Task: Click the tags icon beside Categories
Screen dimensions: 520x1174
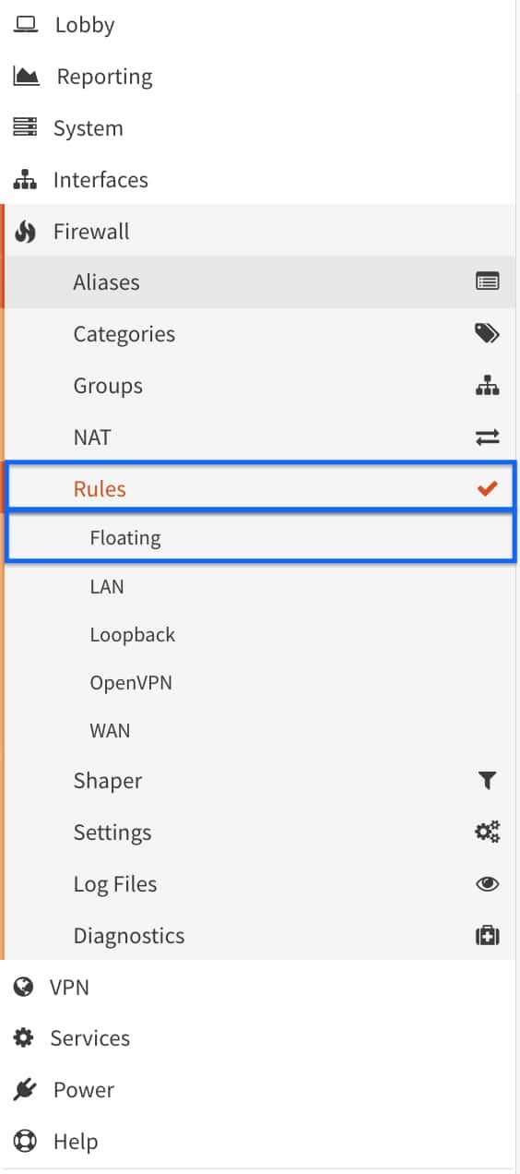Action: pyautogui.click(x=487, y=334)
